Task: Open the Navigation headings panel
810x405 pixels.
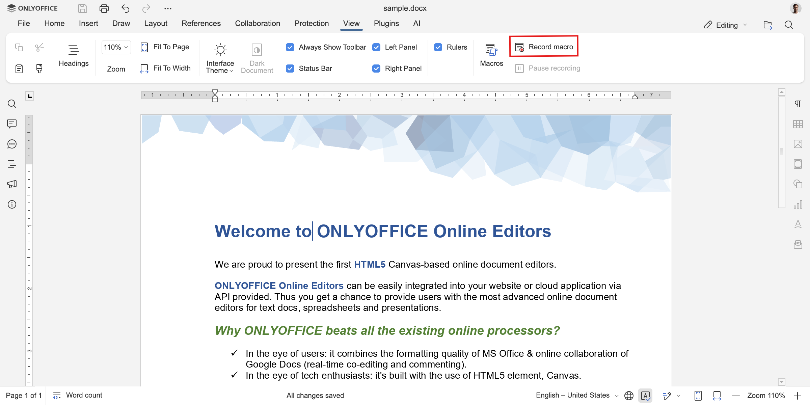Action: tap(12, 164)
